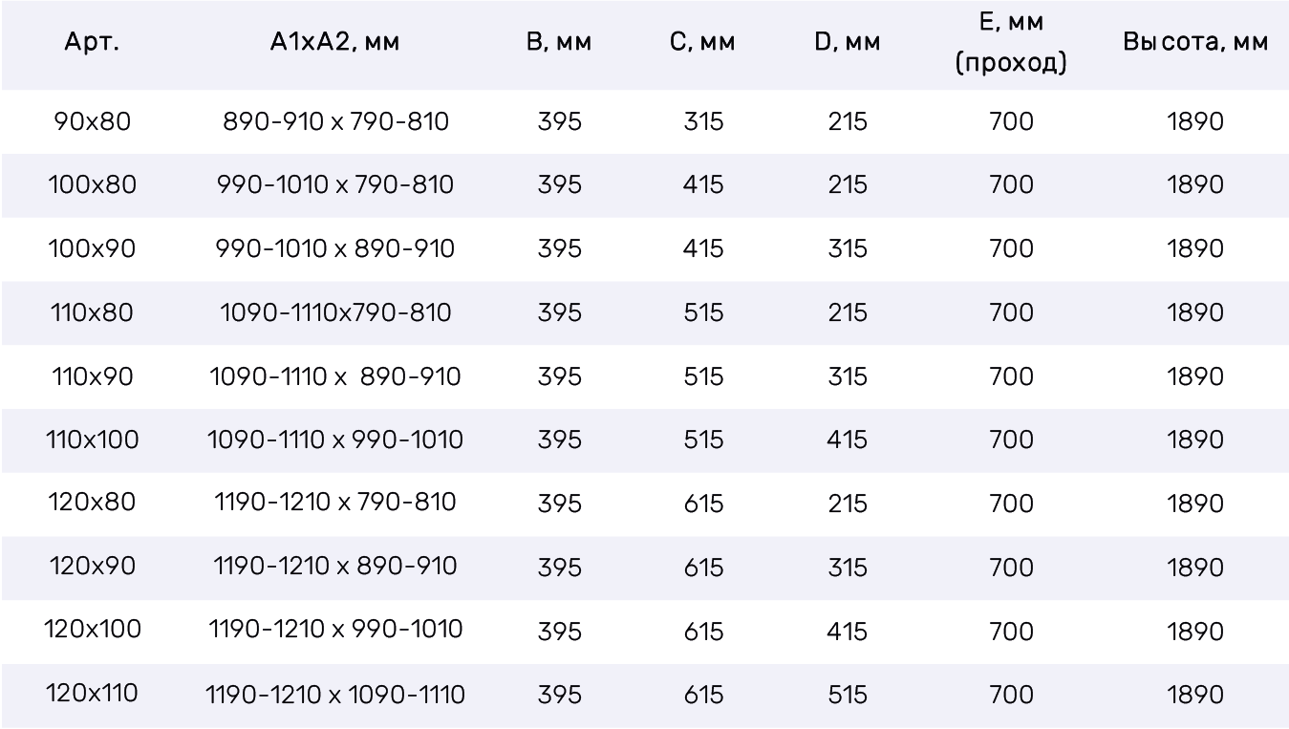Click the "Арт." column header
The height and width of the screenshot is (729, 1289).
click(x=92, y=45)
